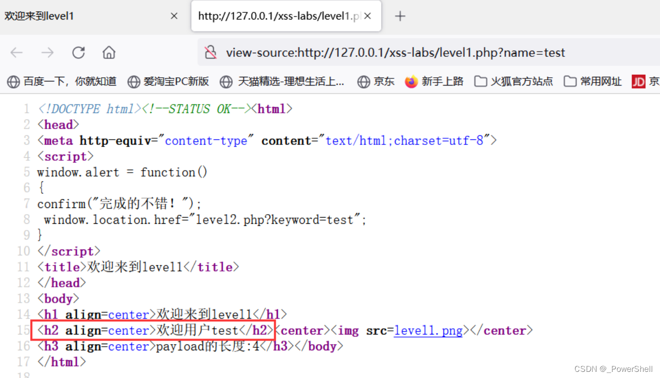
Task: Click the closing </script> tag on line 10
Action: pos(69,251)
